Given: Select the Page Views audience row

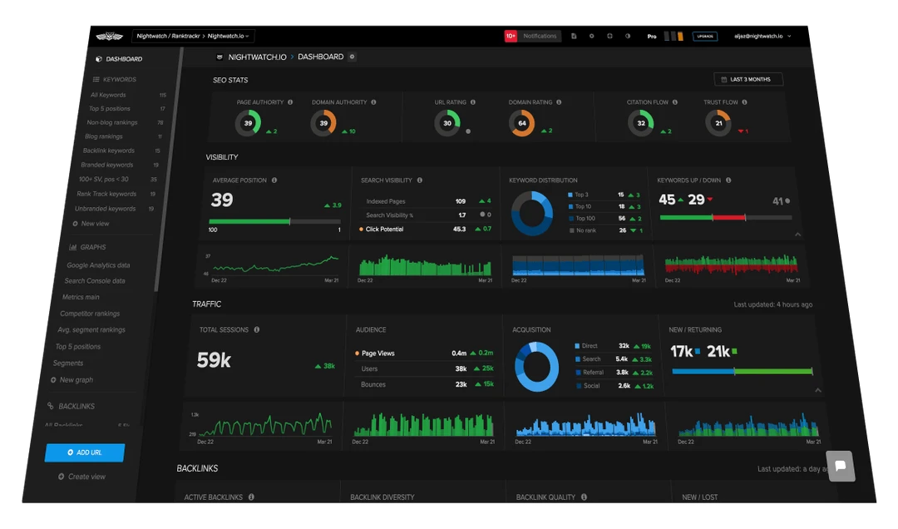Looking at the screenshot, I should [x=424, y=353].
